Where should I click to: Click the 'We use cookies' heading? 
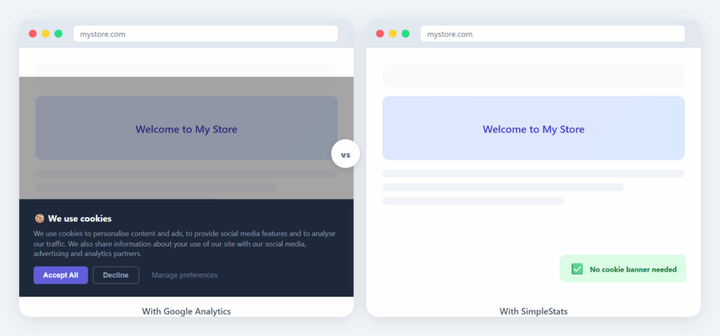coord(80,219)
